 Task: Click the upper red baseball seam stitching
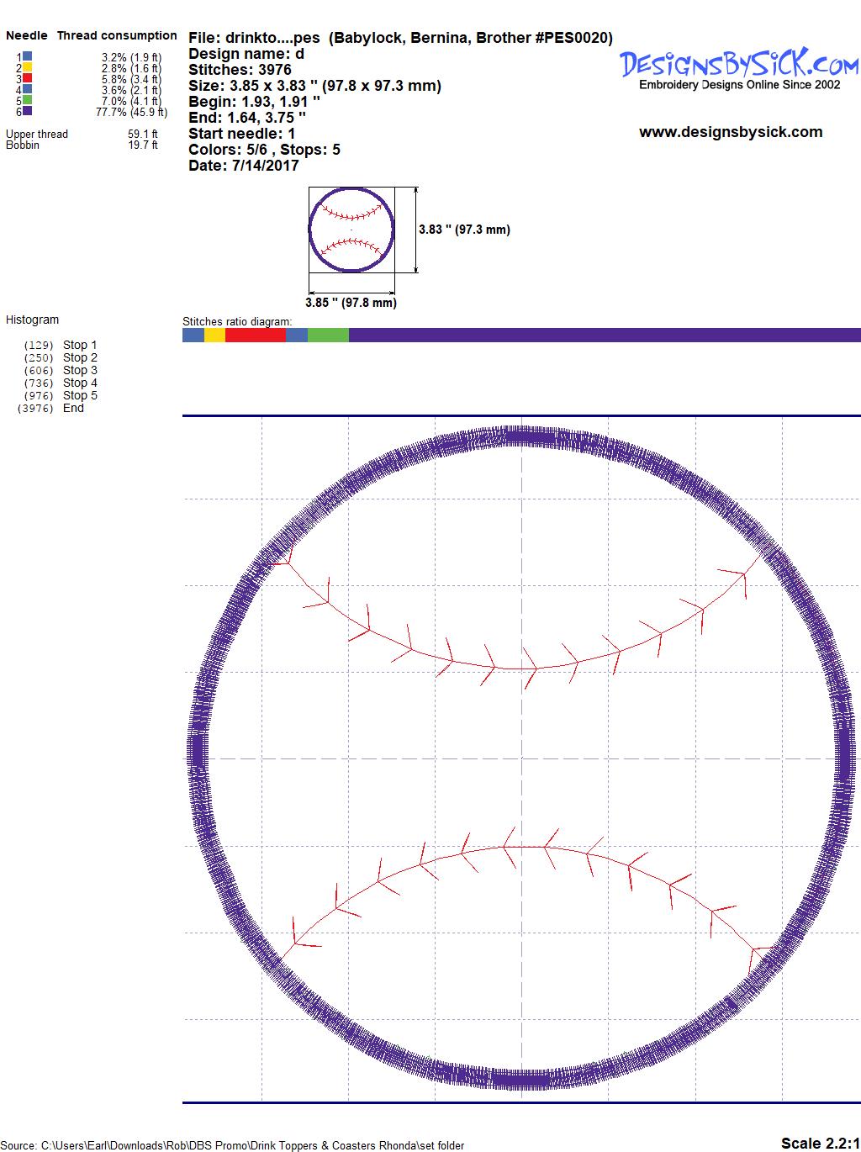coord(521,668)
